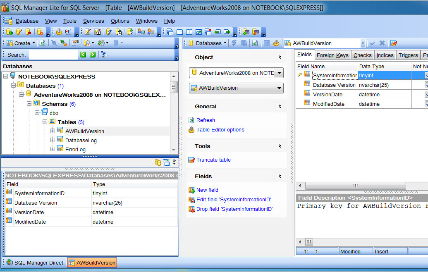Click Edit field 'SystemInformationID' link

234,199
